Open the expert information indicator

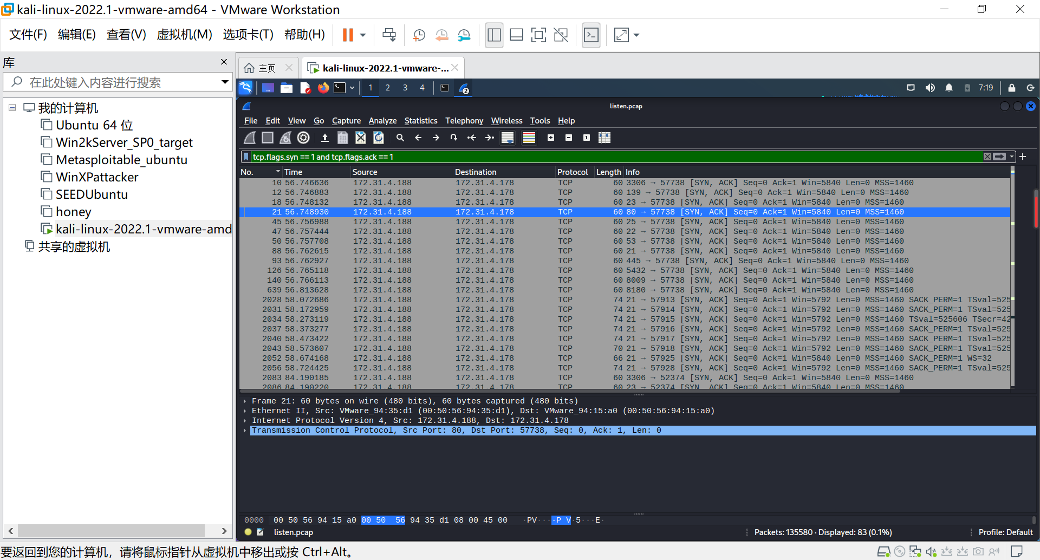tap(248, 532)
